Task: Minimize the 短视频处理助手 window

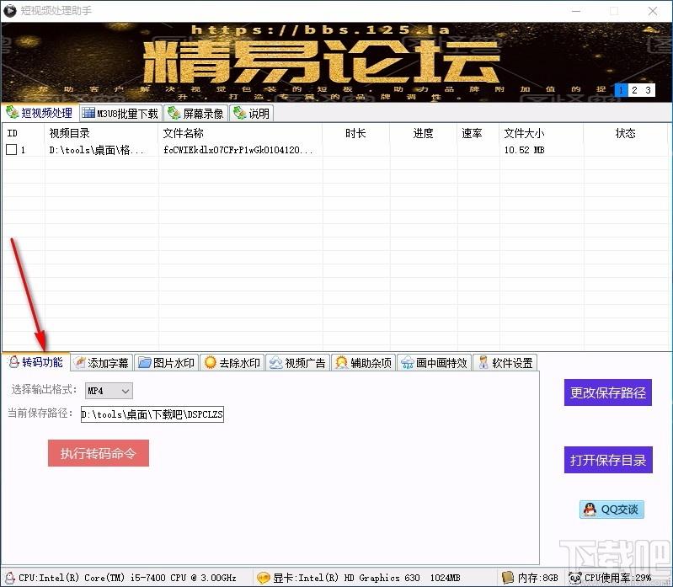Action: (x=576, y=11)
